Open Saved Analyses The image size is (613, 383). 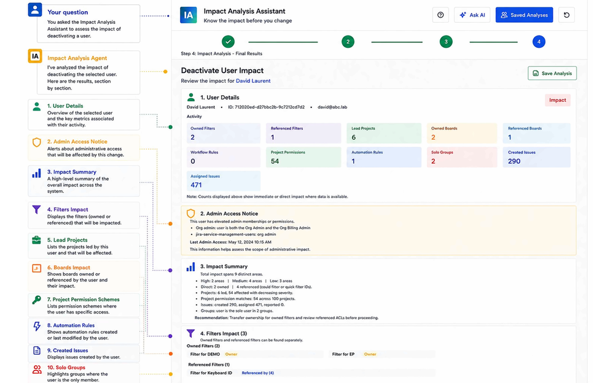(x=524, y=15)
